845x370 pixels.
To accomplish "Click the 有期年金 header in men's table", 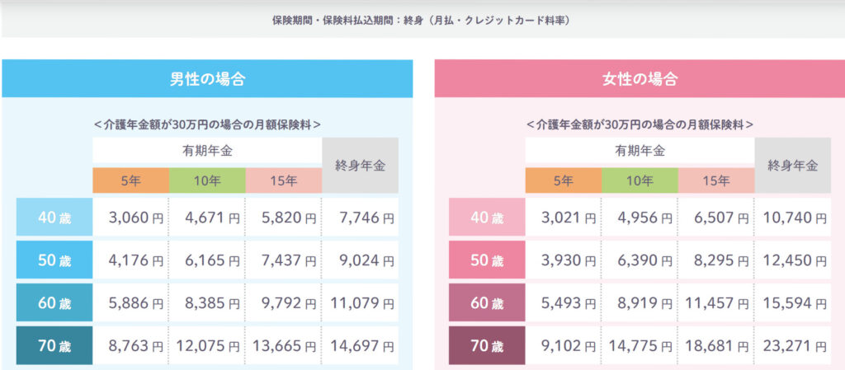I will click(x=206, y=151).
